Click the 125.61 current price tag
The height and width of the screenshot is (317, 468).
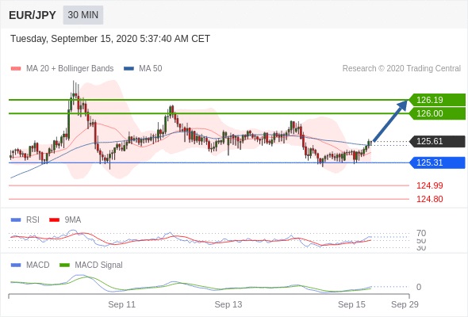pos(437,141)
